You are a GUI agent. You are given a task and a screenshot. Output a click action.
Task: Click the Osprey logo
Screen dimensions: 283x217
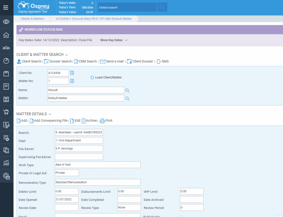click(33, 7)
